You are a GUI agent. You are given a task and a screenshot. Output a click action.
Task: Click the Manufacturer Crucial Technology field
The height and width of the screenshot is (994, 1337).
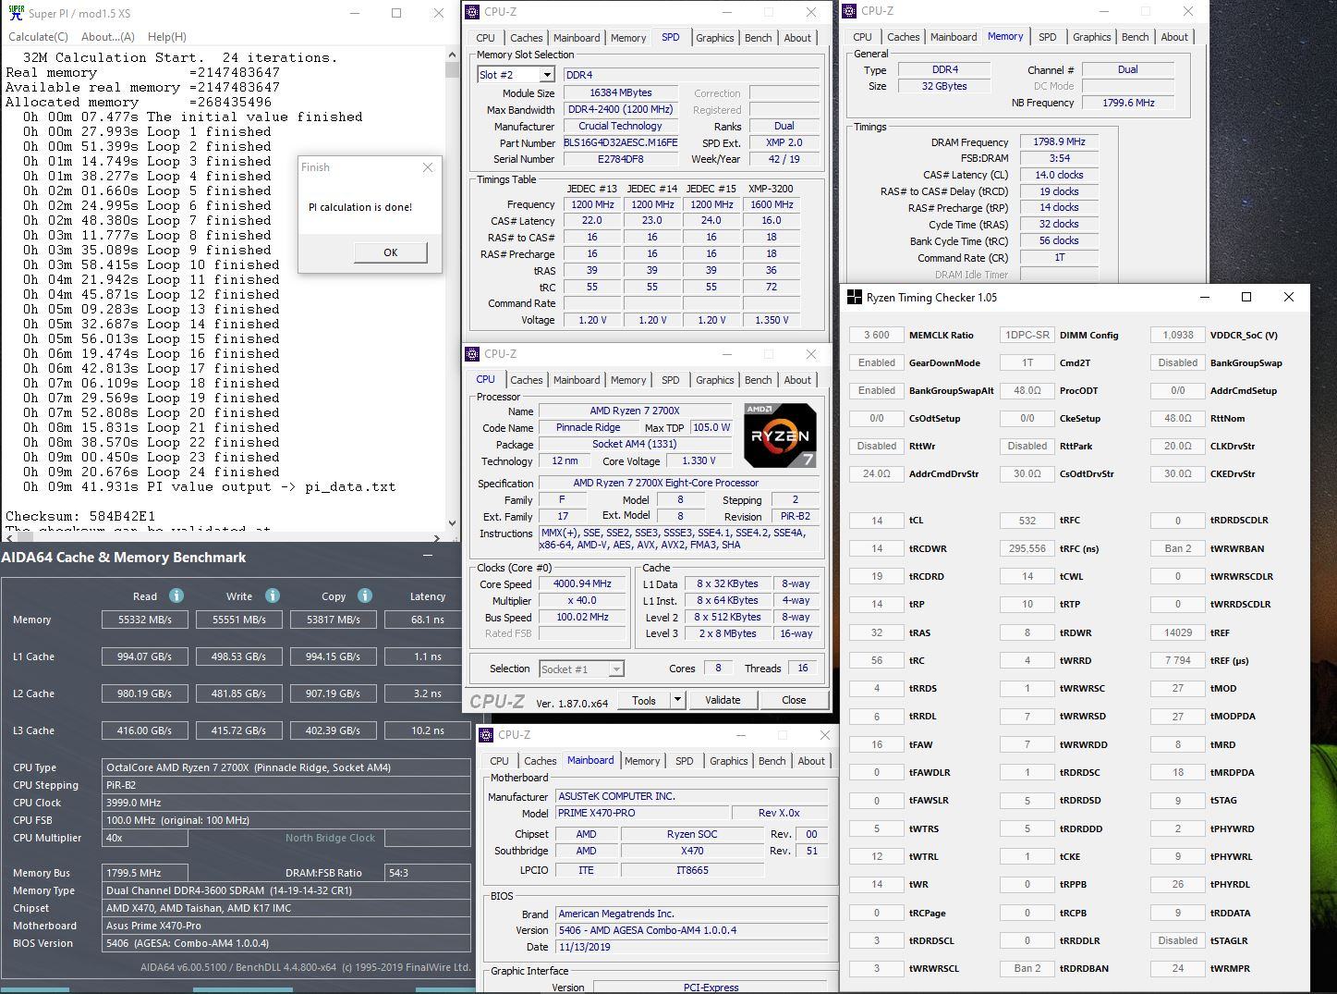(x=620, y=127)
